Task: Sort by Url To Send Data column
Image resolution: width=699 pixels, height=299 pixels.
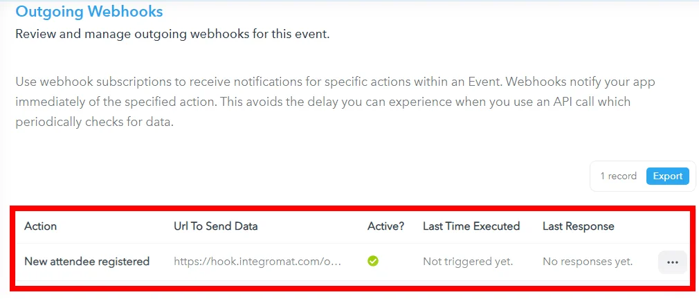Action: click(x=216, y=226)
